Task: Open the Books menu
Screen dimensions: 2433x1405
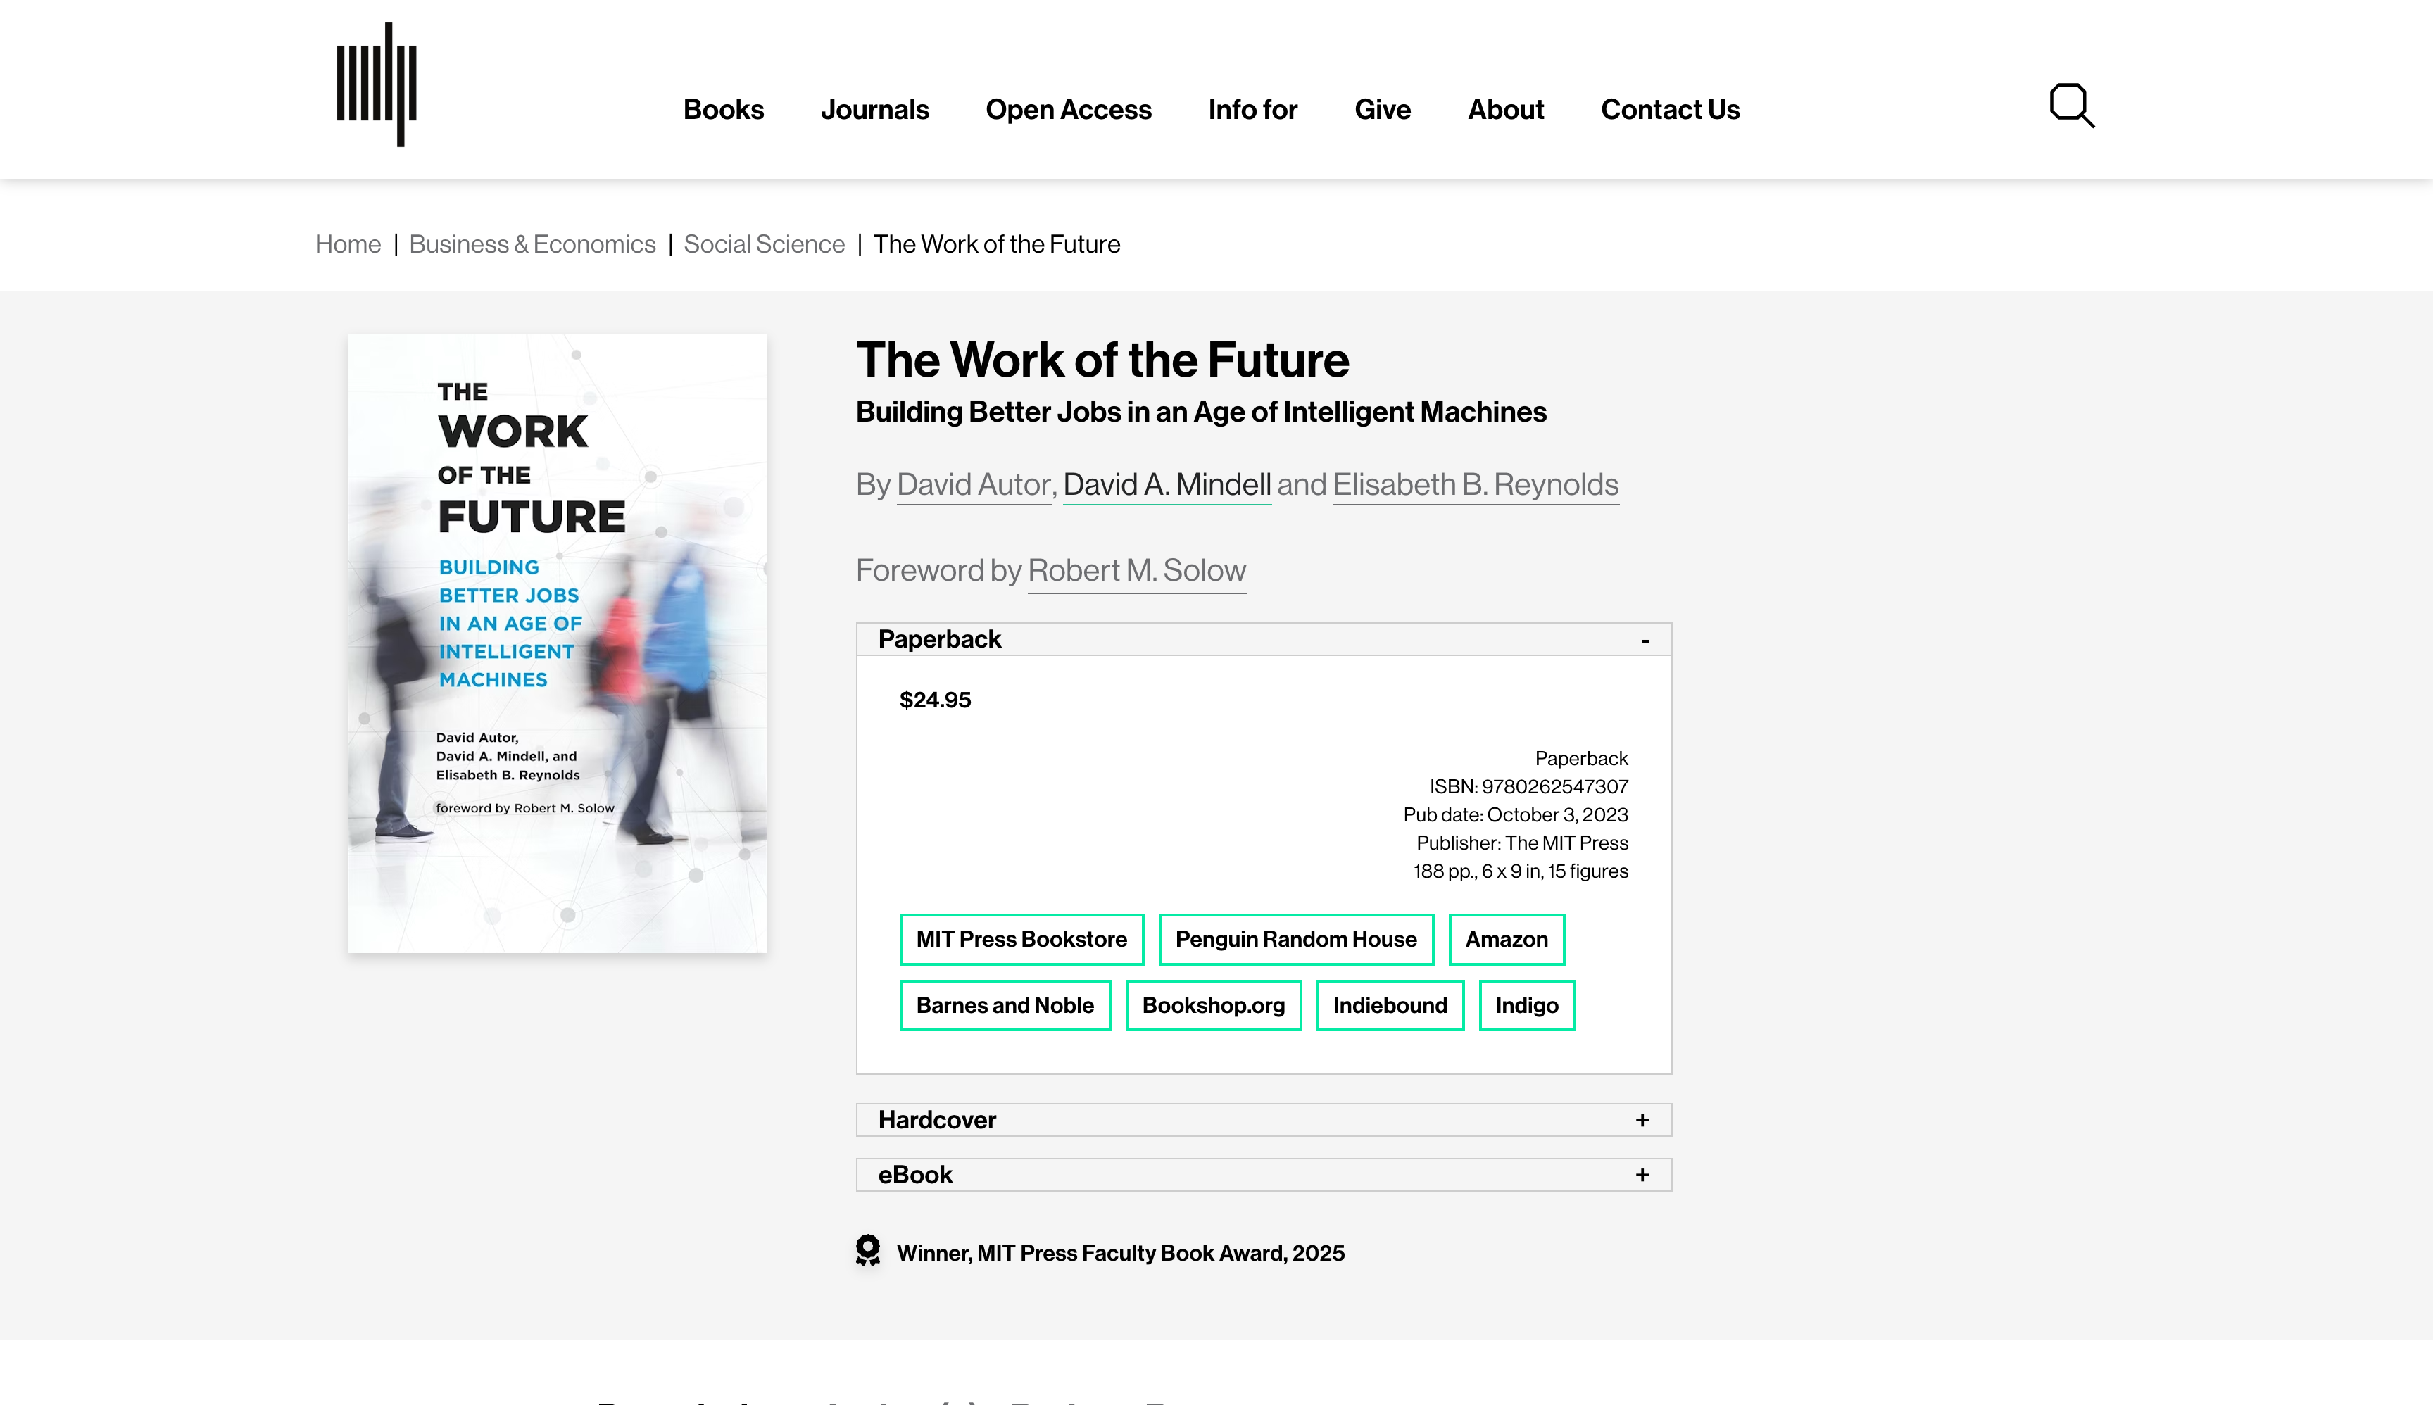Action: (x=723, y=110)
